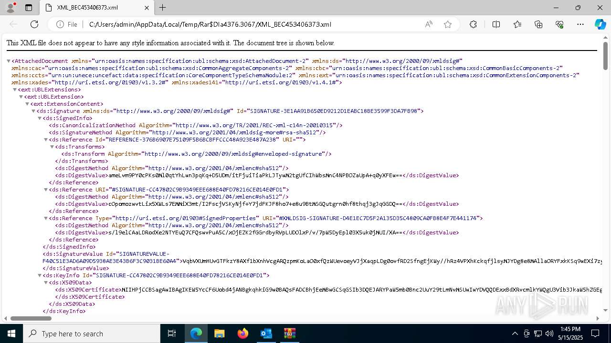
Task: Click vertical scrollbar thumb
Action: (x=606, y=55)
